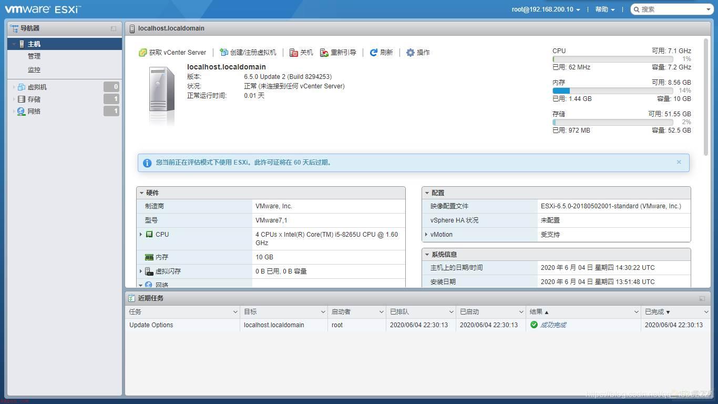Click the Reboot icon
This screenshot has height=404, width=718.
[324, 53]
